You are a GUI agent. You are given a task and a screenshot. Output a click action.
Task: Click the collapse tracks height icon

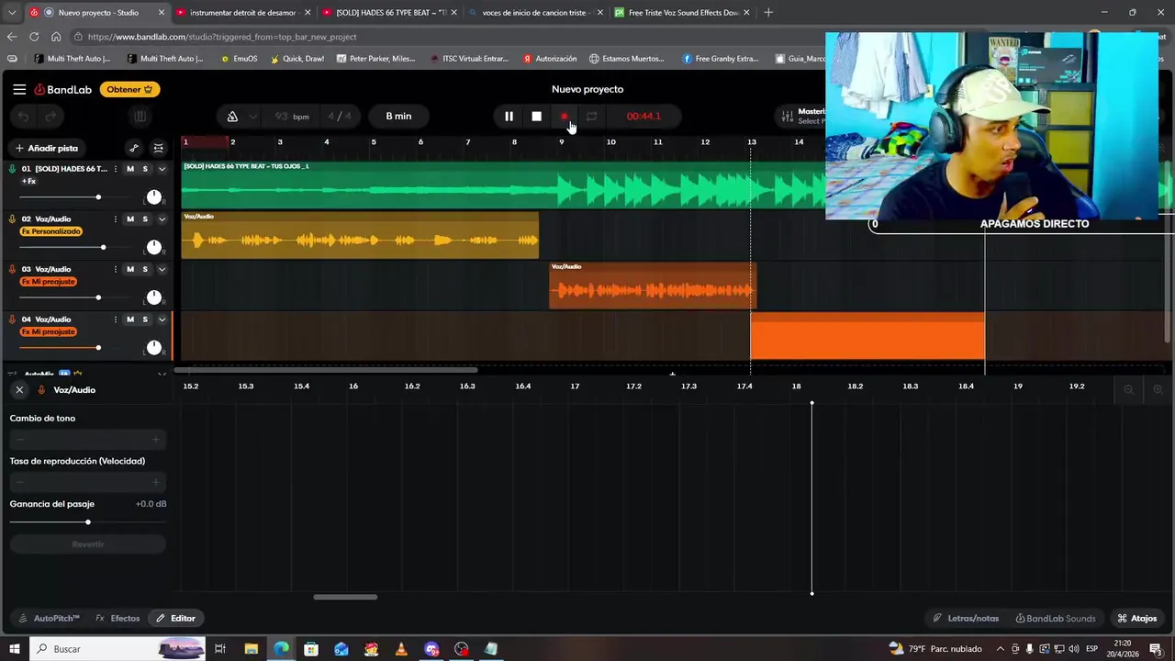point(159,148)
